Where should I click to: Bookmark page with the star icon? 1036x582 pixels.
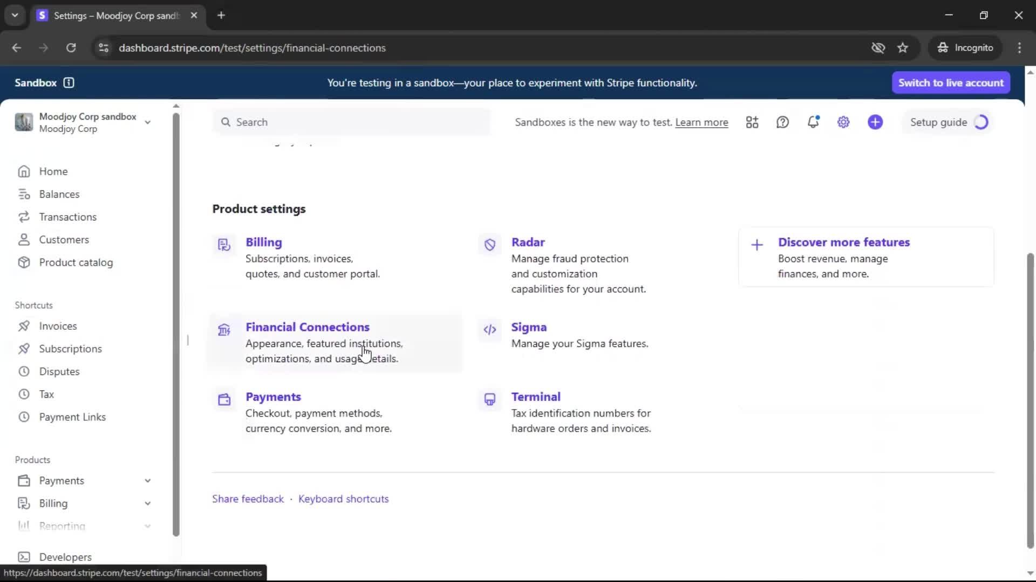pos(903,48)
